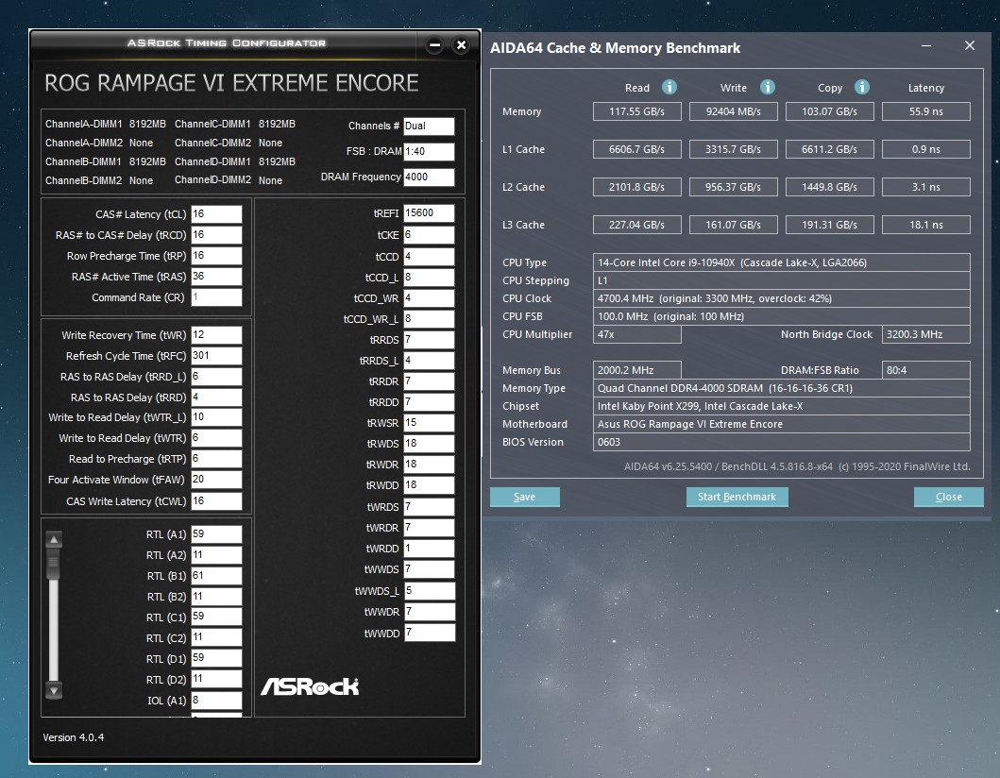The width and height of the screenshot is (1000, 778).
Task: Click the Chipset value text
Action: pyautogui.click(x=781, y=406)
